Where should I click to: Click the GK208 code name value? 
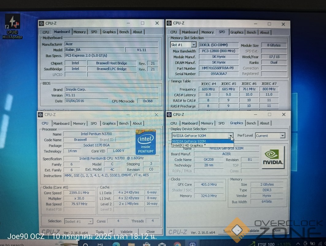(209, 160)
